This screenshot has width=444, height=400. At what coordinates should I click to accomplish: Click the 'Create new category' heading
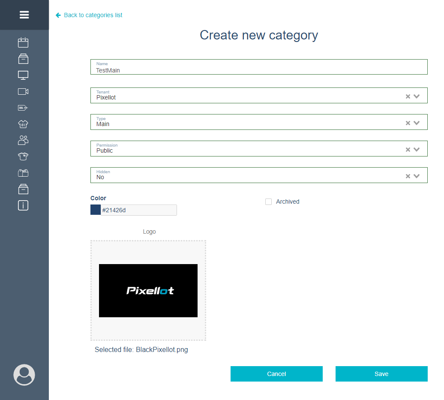click(259, 35)
